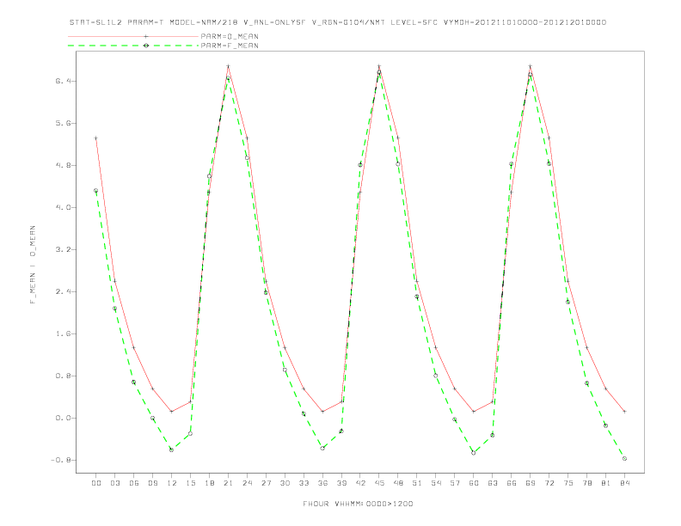Click the x-axis tick label 78
The height and width of the screenshot is (526, 681).
(586, 483)
